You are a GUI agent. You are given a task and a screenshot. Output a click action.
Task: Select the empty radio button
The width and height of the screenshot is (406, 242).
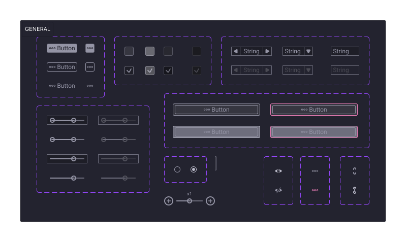(x=177, y=169)
